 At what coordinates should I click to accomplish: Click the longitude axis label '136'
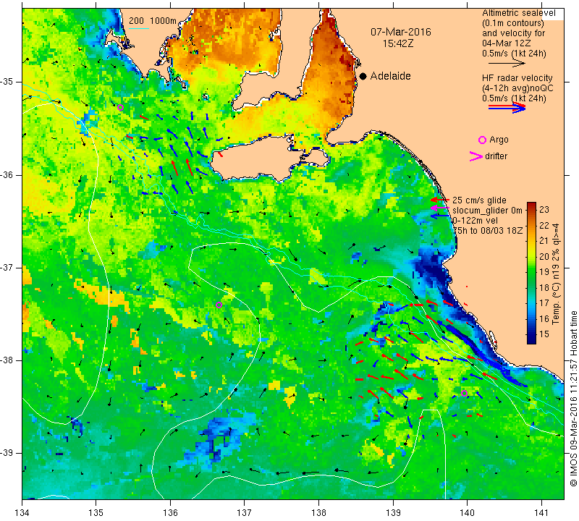tap(170, 513)
